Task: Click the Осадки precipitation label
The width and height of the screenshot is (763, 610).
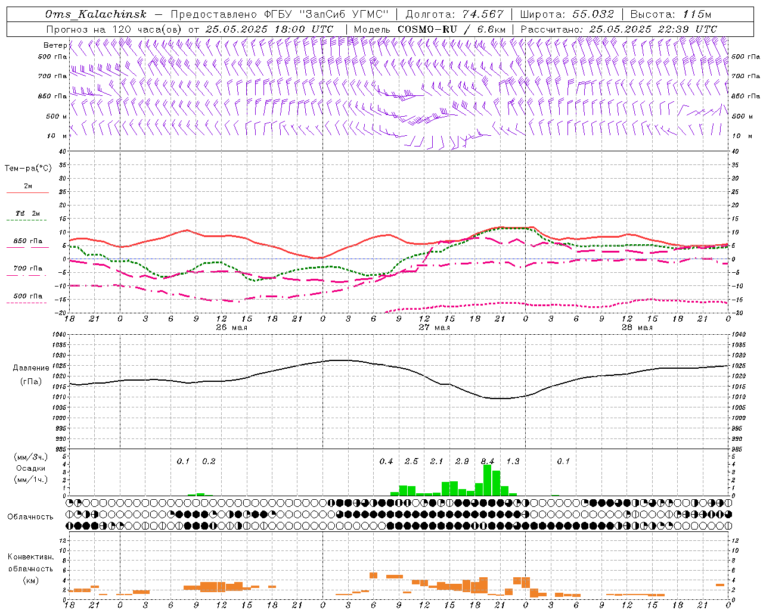Action: (x=30, y=468)
